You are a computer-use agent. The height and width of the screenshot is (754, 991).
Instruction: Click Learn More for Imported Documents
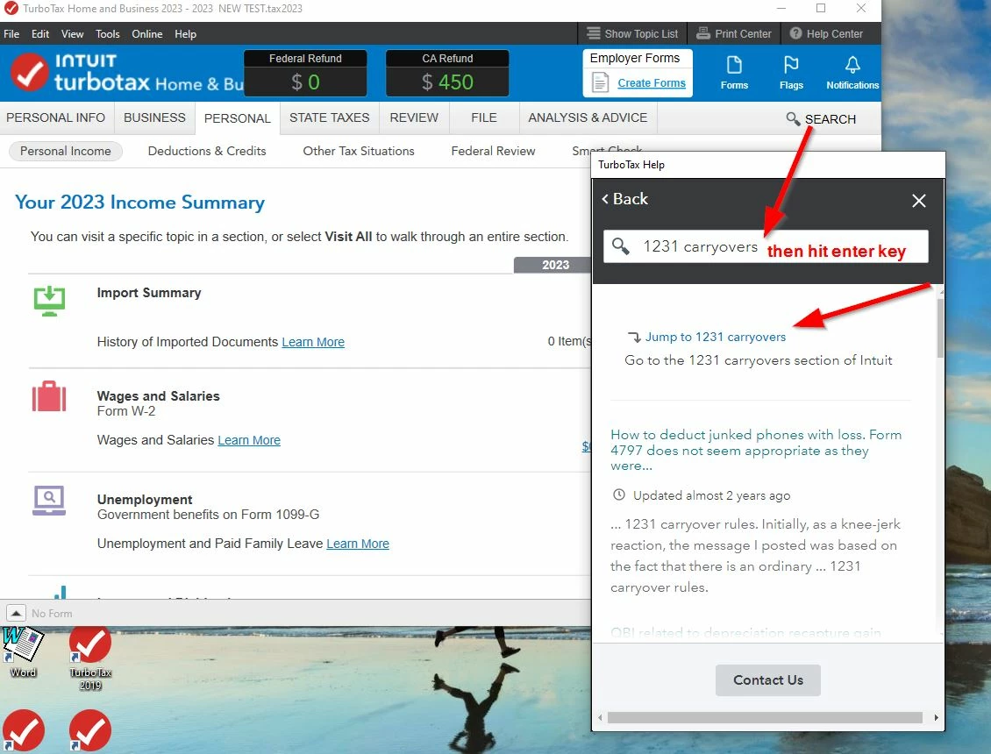[x=313, y=342]
